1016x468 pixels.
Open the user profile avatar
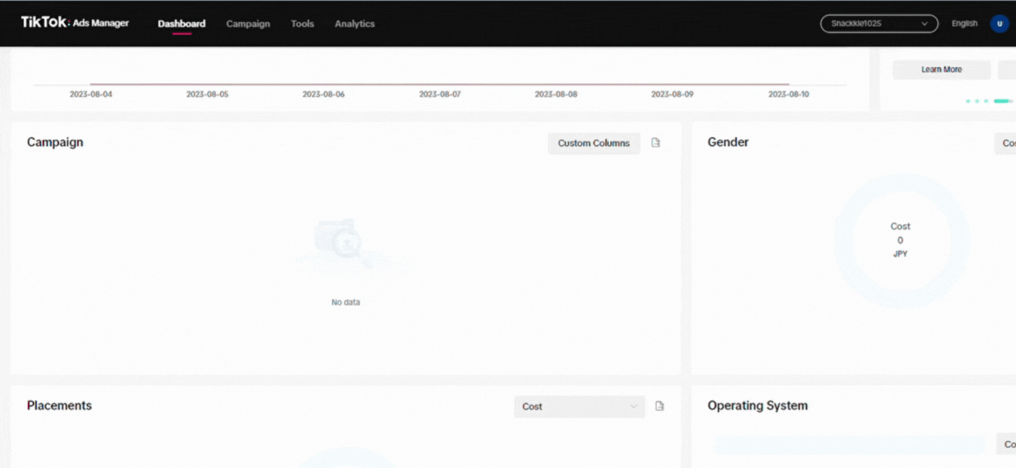pos(999,23)
